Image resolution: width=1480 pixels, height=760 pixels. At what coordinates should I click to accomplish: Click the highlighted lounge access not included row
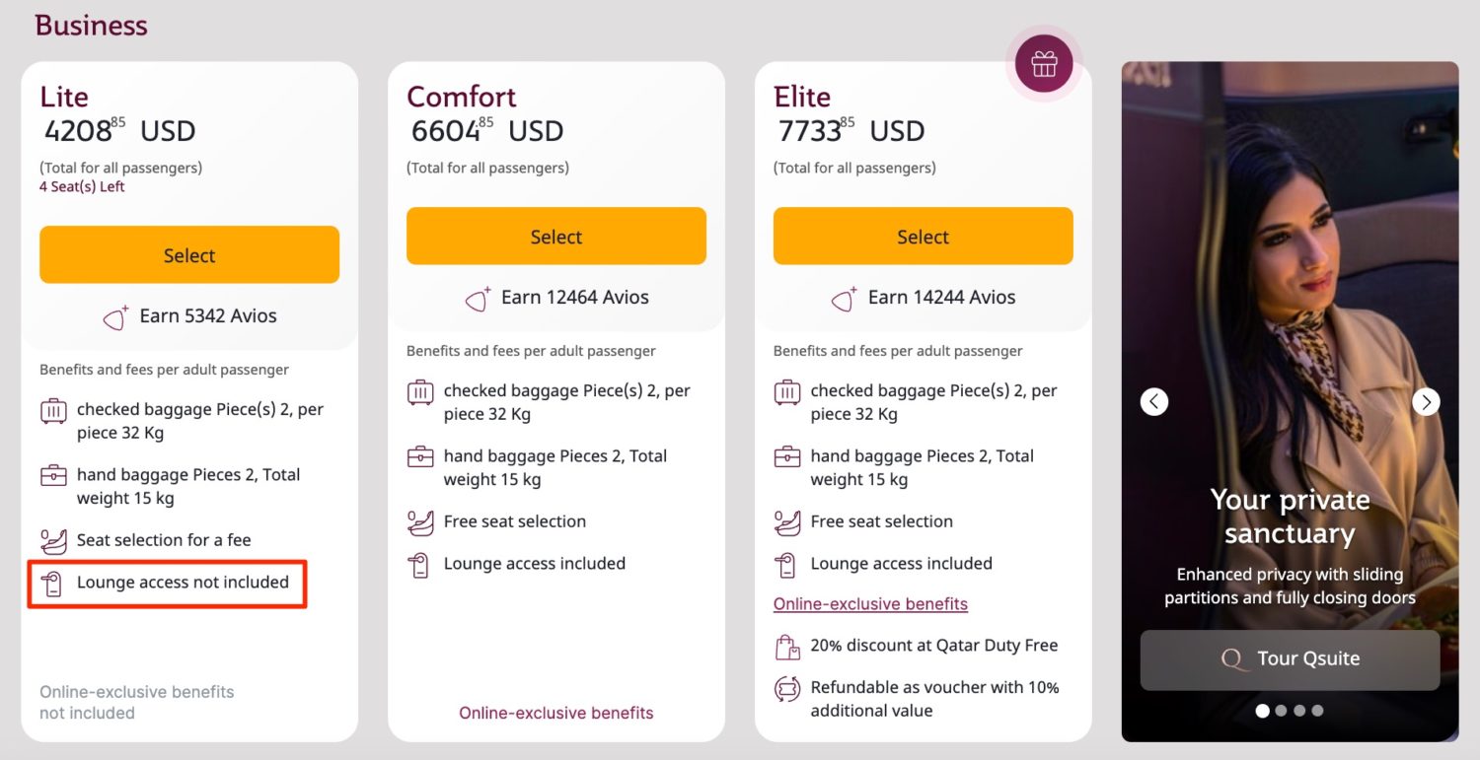pos(167,584)
